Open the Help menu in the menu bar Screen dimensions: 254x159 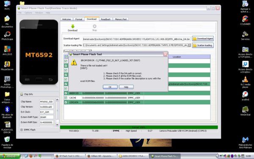(x=48, y=13)
